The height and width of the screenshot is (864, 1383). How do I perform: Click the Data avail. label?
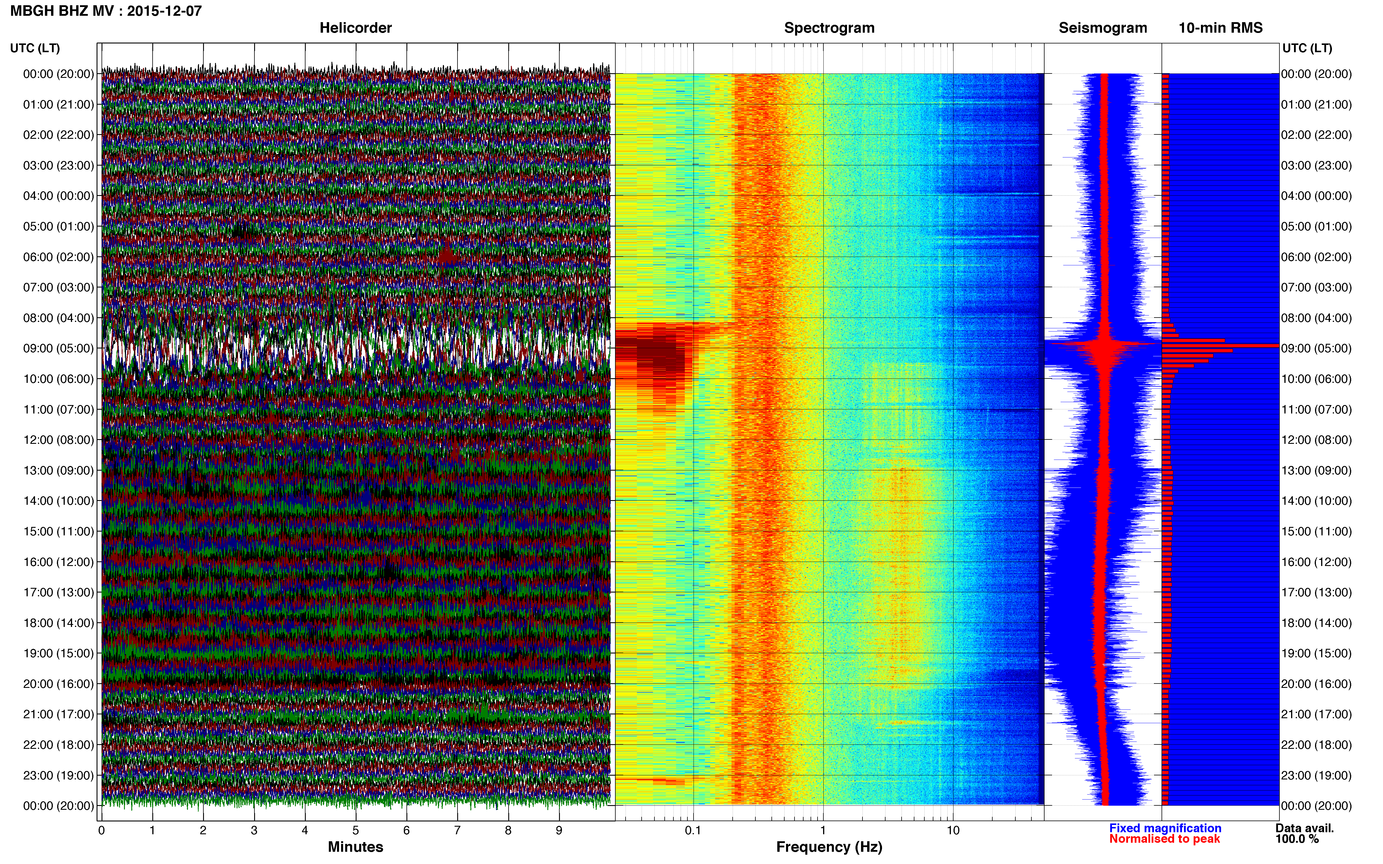1305,828
